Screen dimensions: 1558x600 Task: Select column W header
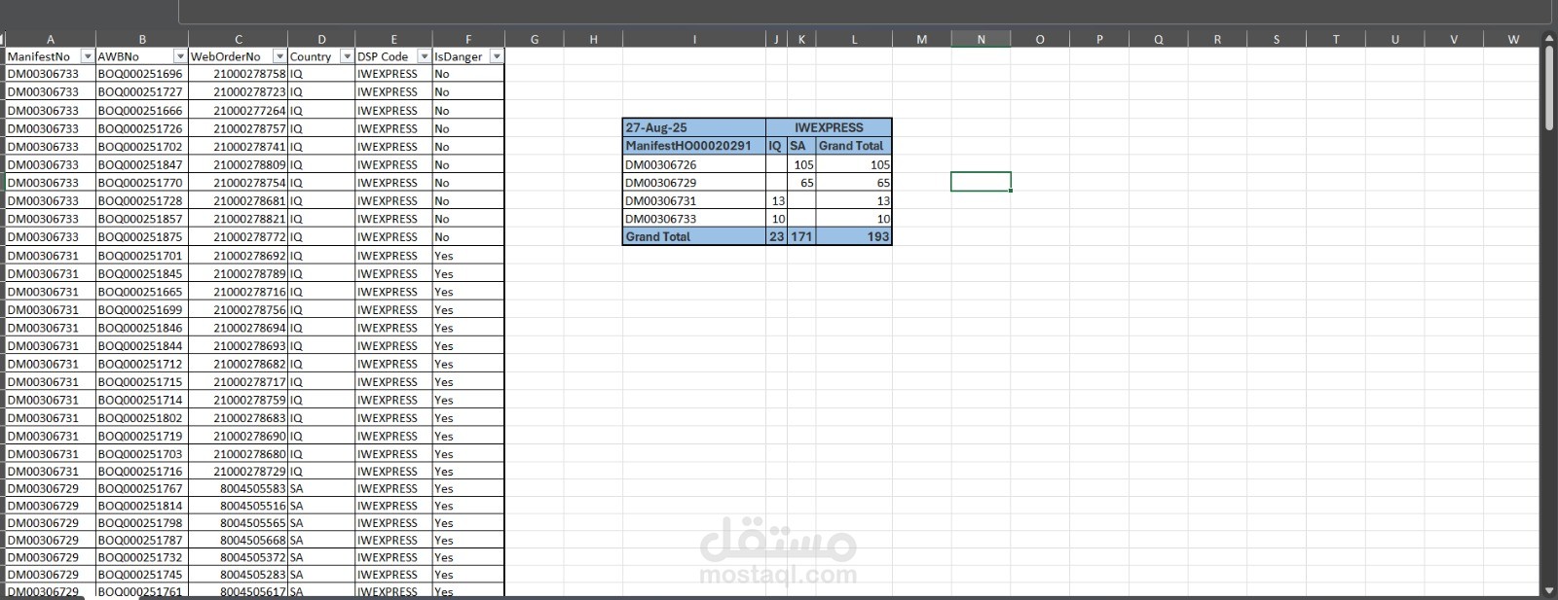pos(1513,39)
